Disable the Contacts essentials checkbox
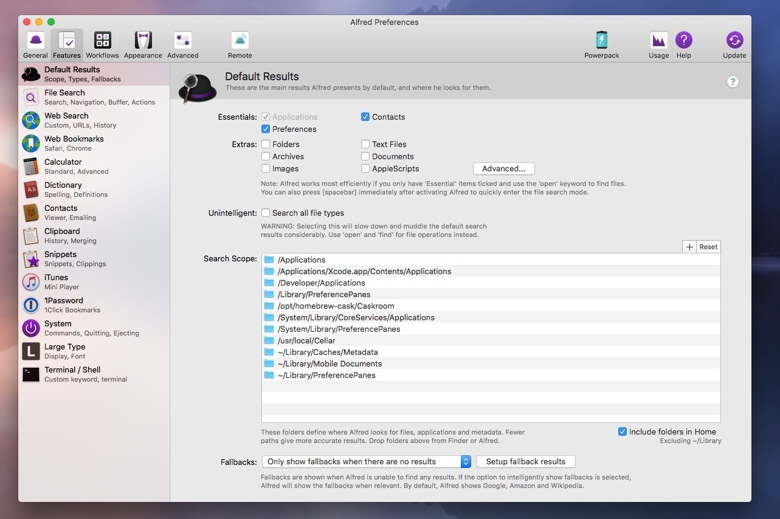The image size is (780, 519). [x=365, y=117]
